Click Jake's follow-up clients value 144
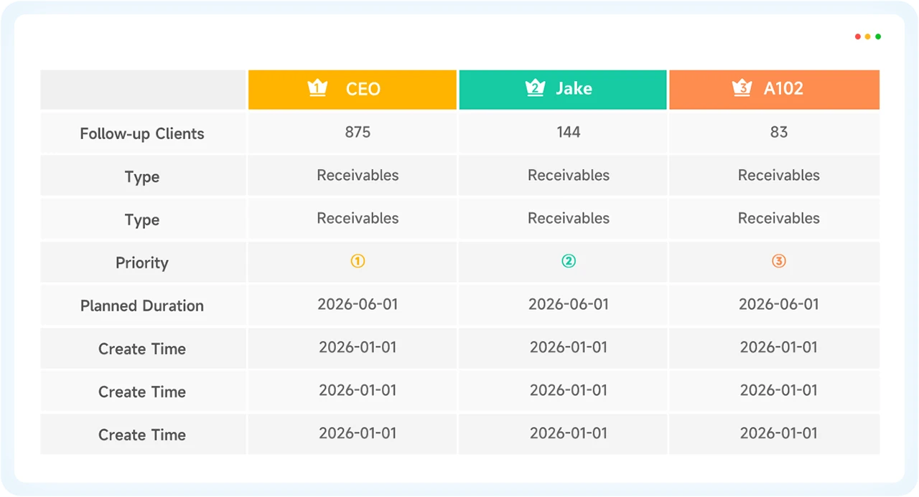Screen dimensions: 919x497 [569, 132]
